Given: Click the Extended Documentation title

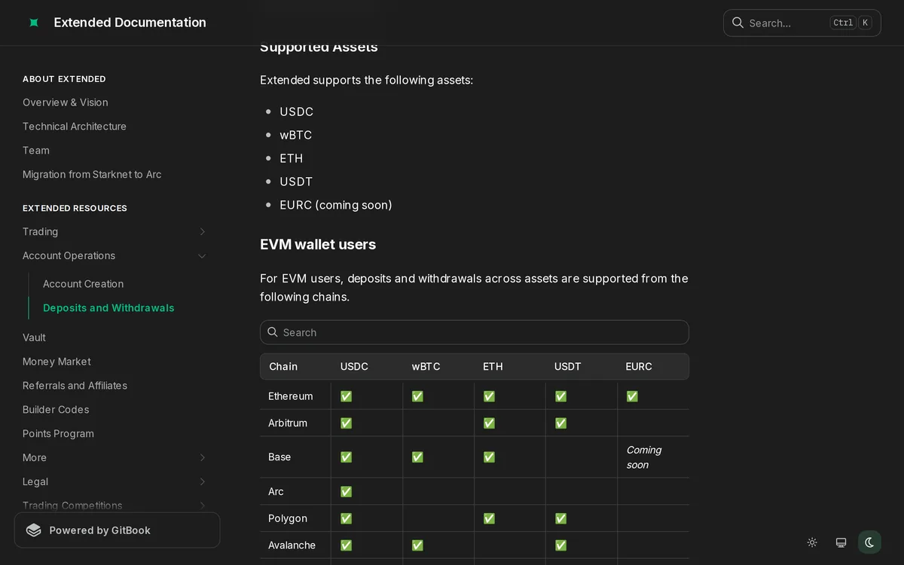Looking at the screenshot, I should (x=130, y=23).
